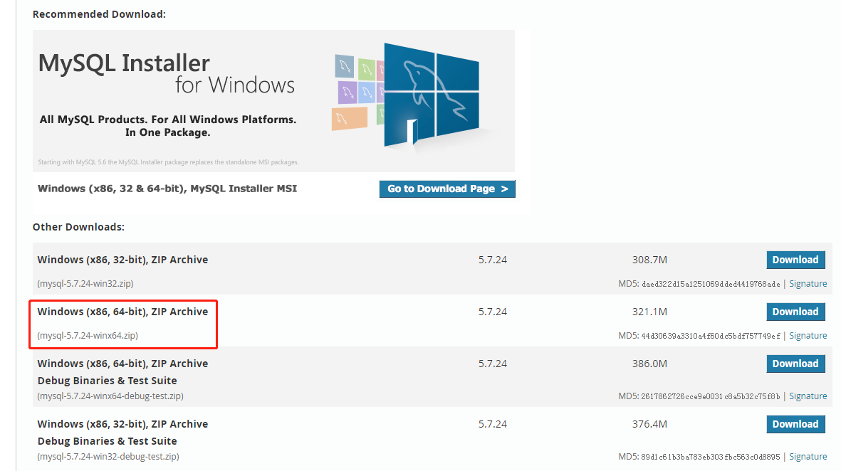Click the MD5 hash starting with 44d30639
Screen dimensions: 841x471
(x=711, y=336)
